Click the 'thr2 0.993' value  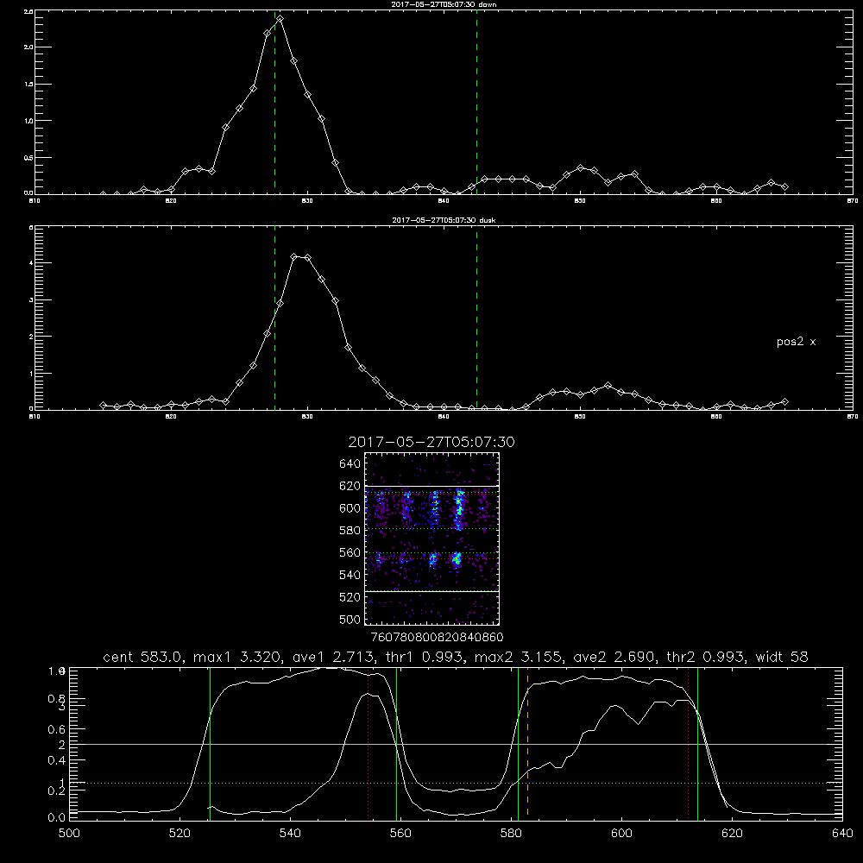[x=706, y=657]
